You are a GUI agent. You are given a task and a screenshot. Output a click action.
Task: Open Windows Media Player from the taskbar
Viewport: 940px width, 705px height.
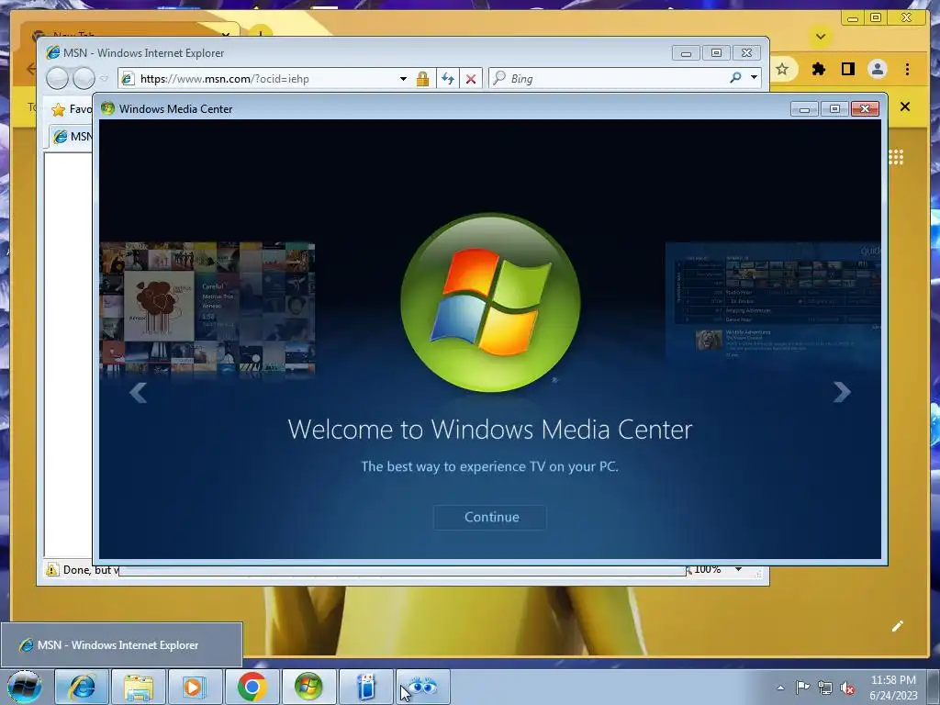point(195,687)
